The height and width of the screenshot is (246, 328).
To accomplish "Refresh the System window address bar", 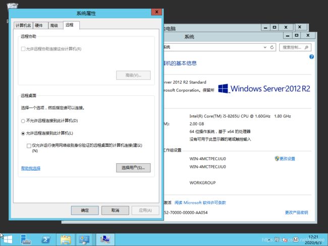I will coord(272,47).
